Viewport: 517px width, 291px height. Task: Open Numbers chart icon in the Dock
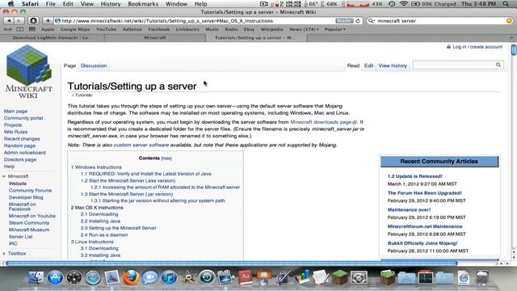tap(302, 277)
